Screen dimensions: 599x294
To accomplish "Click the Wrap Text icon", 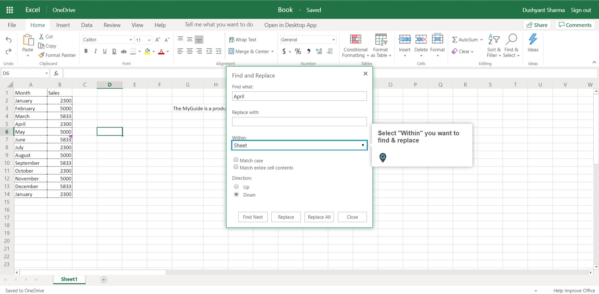I will [x=232, y=40].
